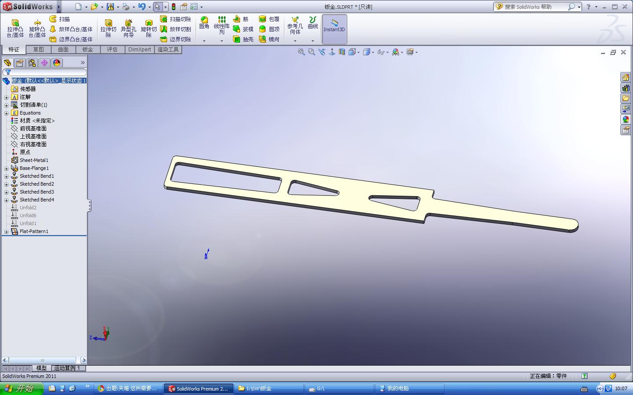Switch to the 渲染工具 render tools tab
633x395 pixels.
click(x=168, y=50)
